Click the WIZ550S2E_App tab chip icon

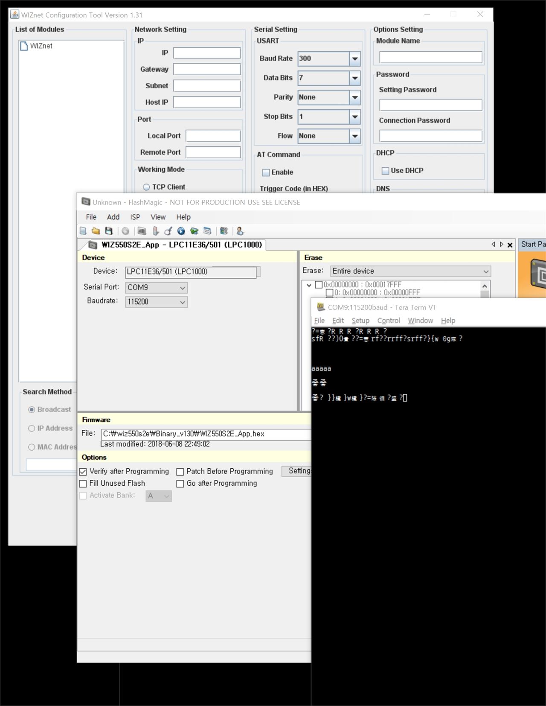[93, 245]
